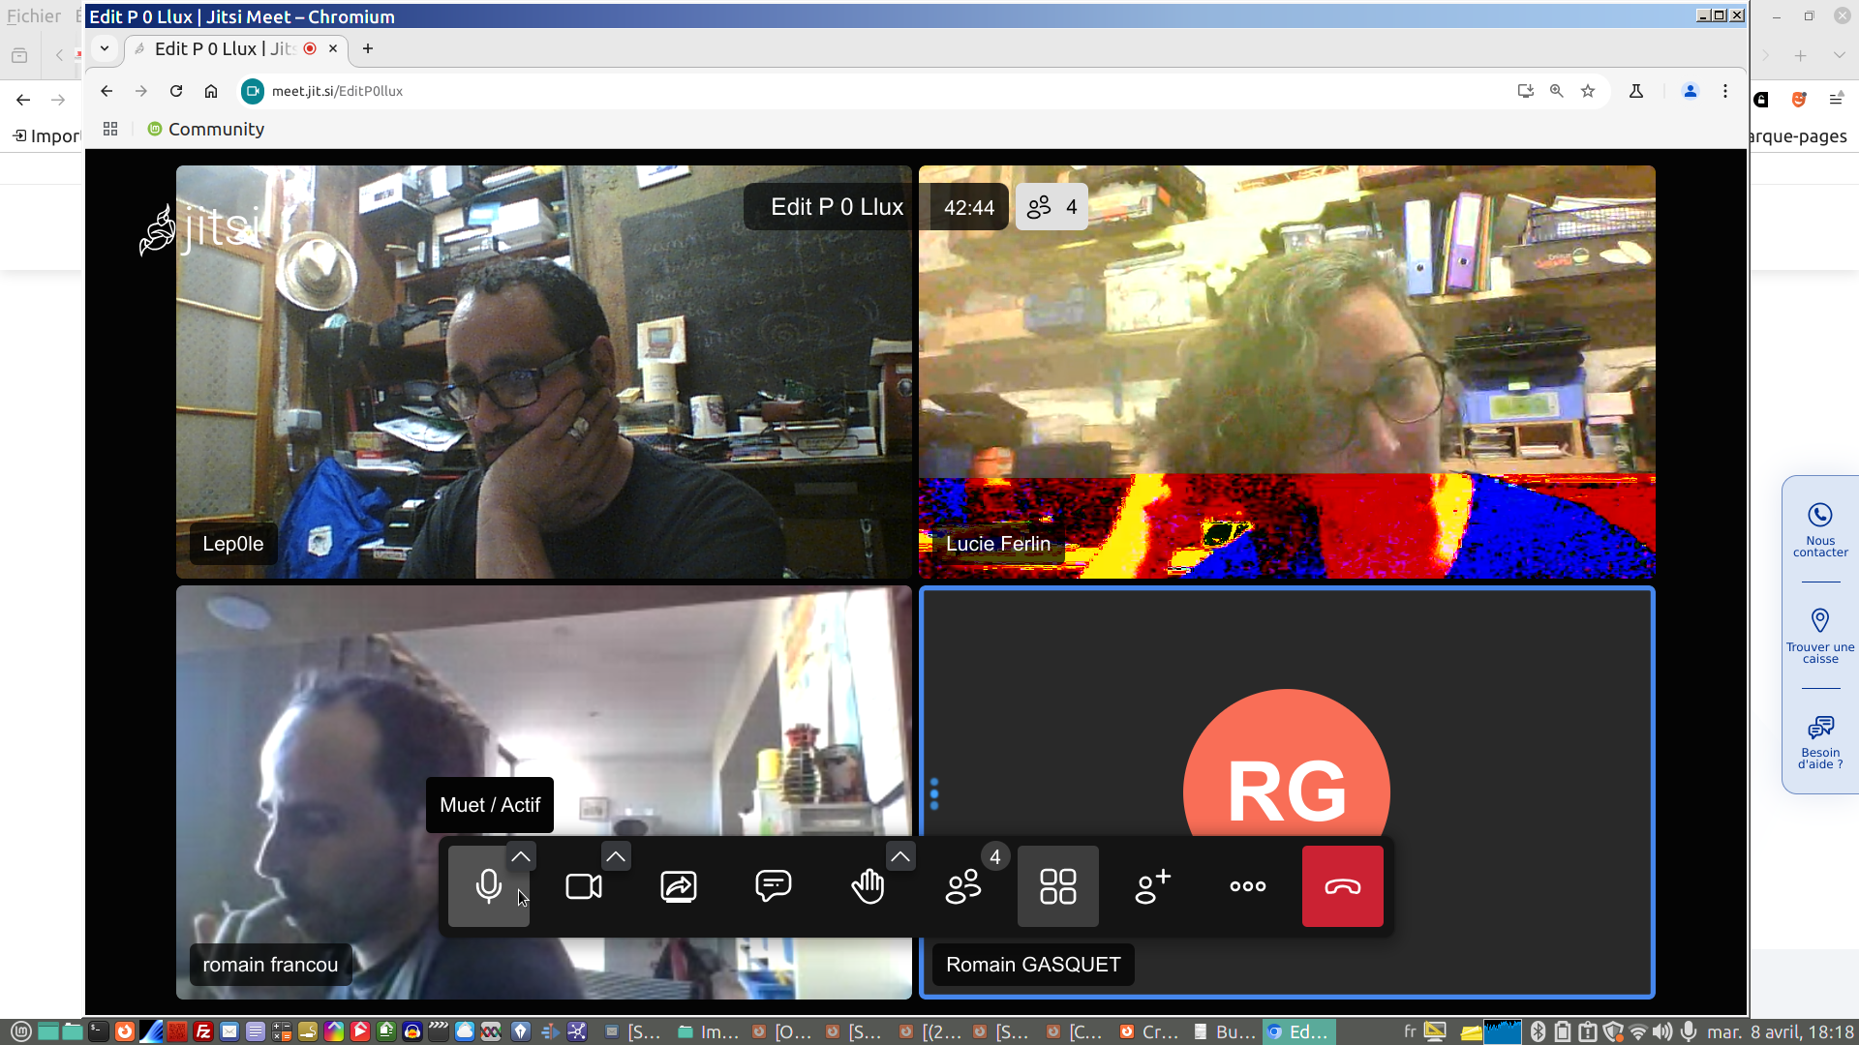Open more actions menu
The image size is (1859, 1045).
pyautogui.click(x=1247, y=886)
